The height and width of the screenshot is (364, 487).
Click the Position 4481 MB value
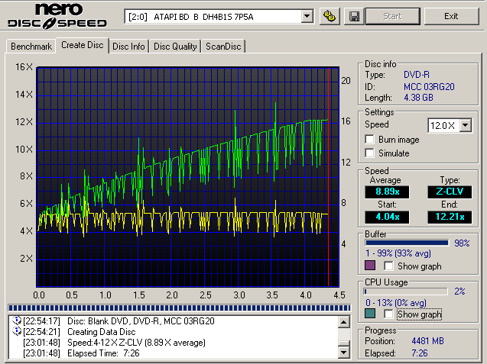[x=427, y=341]
